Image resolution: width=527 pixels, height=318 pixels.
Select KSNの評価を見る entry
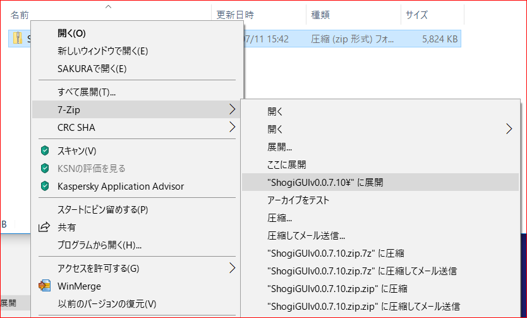click(x=137, y=168)
